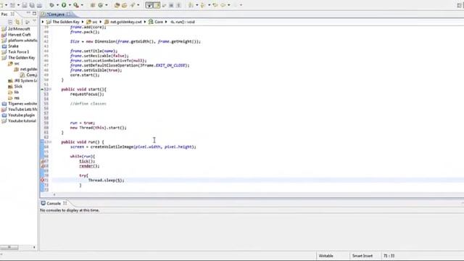Click the Save All toolbar icon
Viewport: 464px width, 261px height.
32,5
